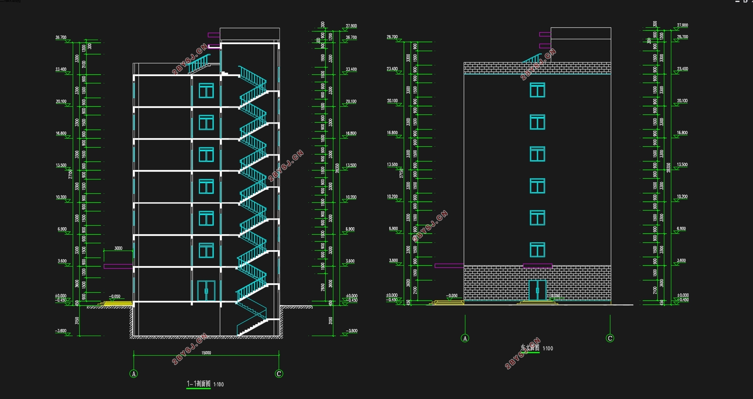Select the -3.600 label right of section
The width and height of the screenshot is (753, 399).
(351, 331)
